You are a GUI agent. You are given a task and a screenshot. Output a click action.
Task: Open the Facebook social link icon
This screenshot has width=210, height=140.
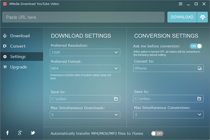(7, 133)
